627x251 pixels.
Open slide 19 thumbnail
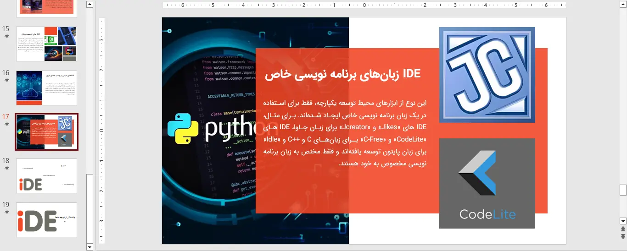click(46, 220)
